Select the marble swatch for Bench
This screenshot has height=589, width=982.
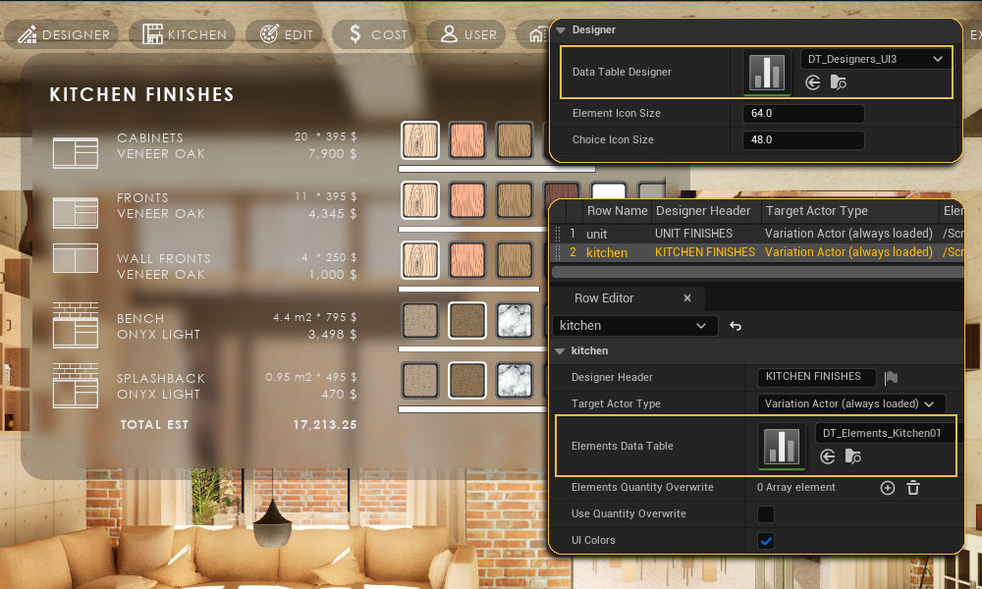(515, 320)
